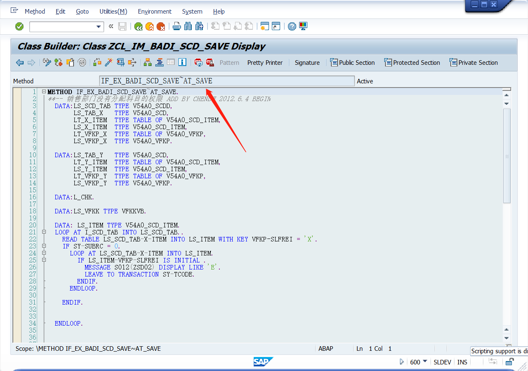Click the Pretty Printer button
This screenshot has height=371, width=528.
[x=265, y=62]
